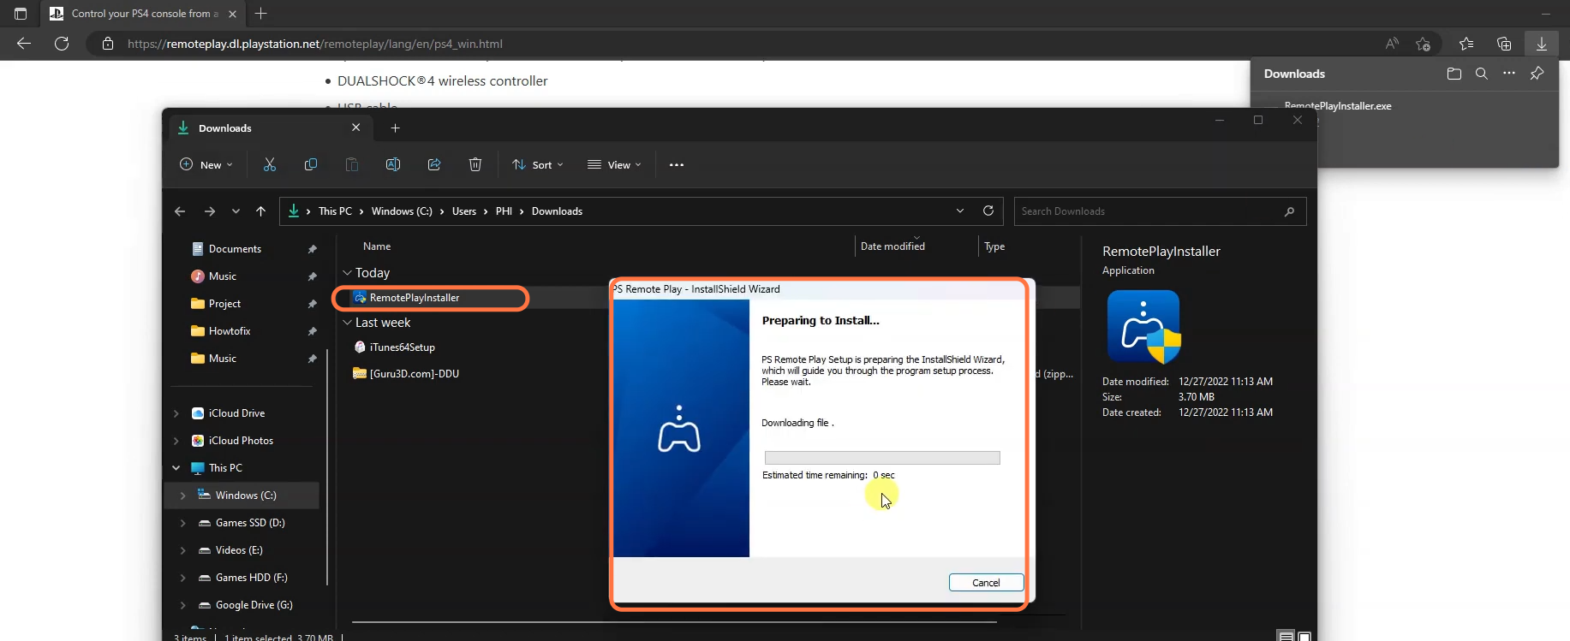Click the Copy icon in Explorer toolbar
1570x641 pixels.
point(311,164)
